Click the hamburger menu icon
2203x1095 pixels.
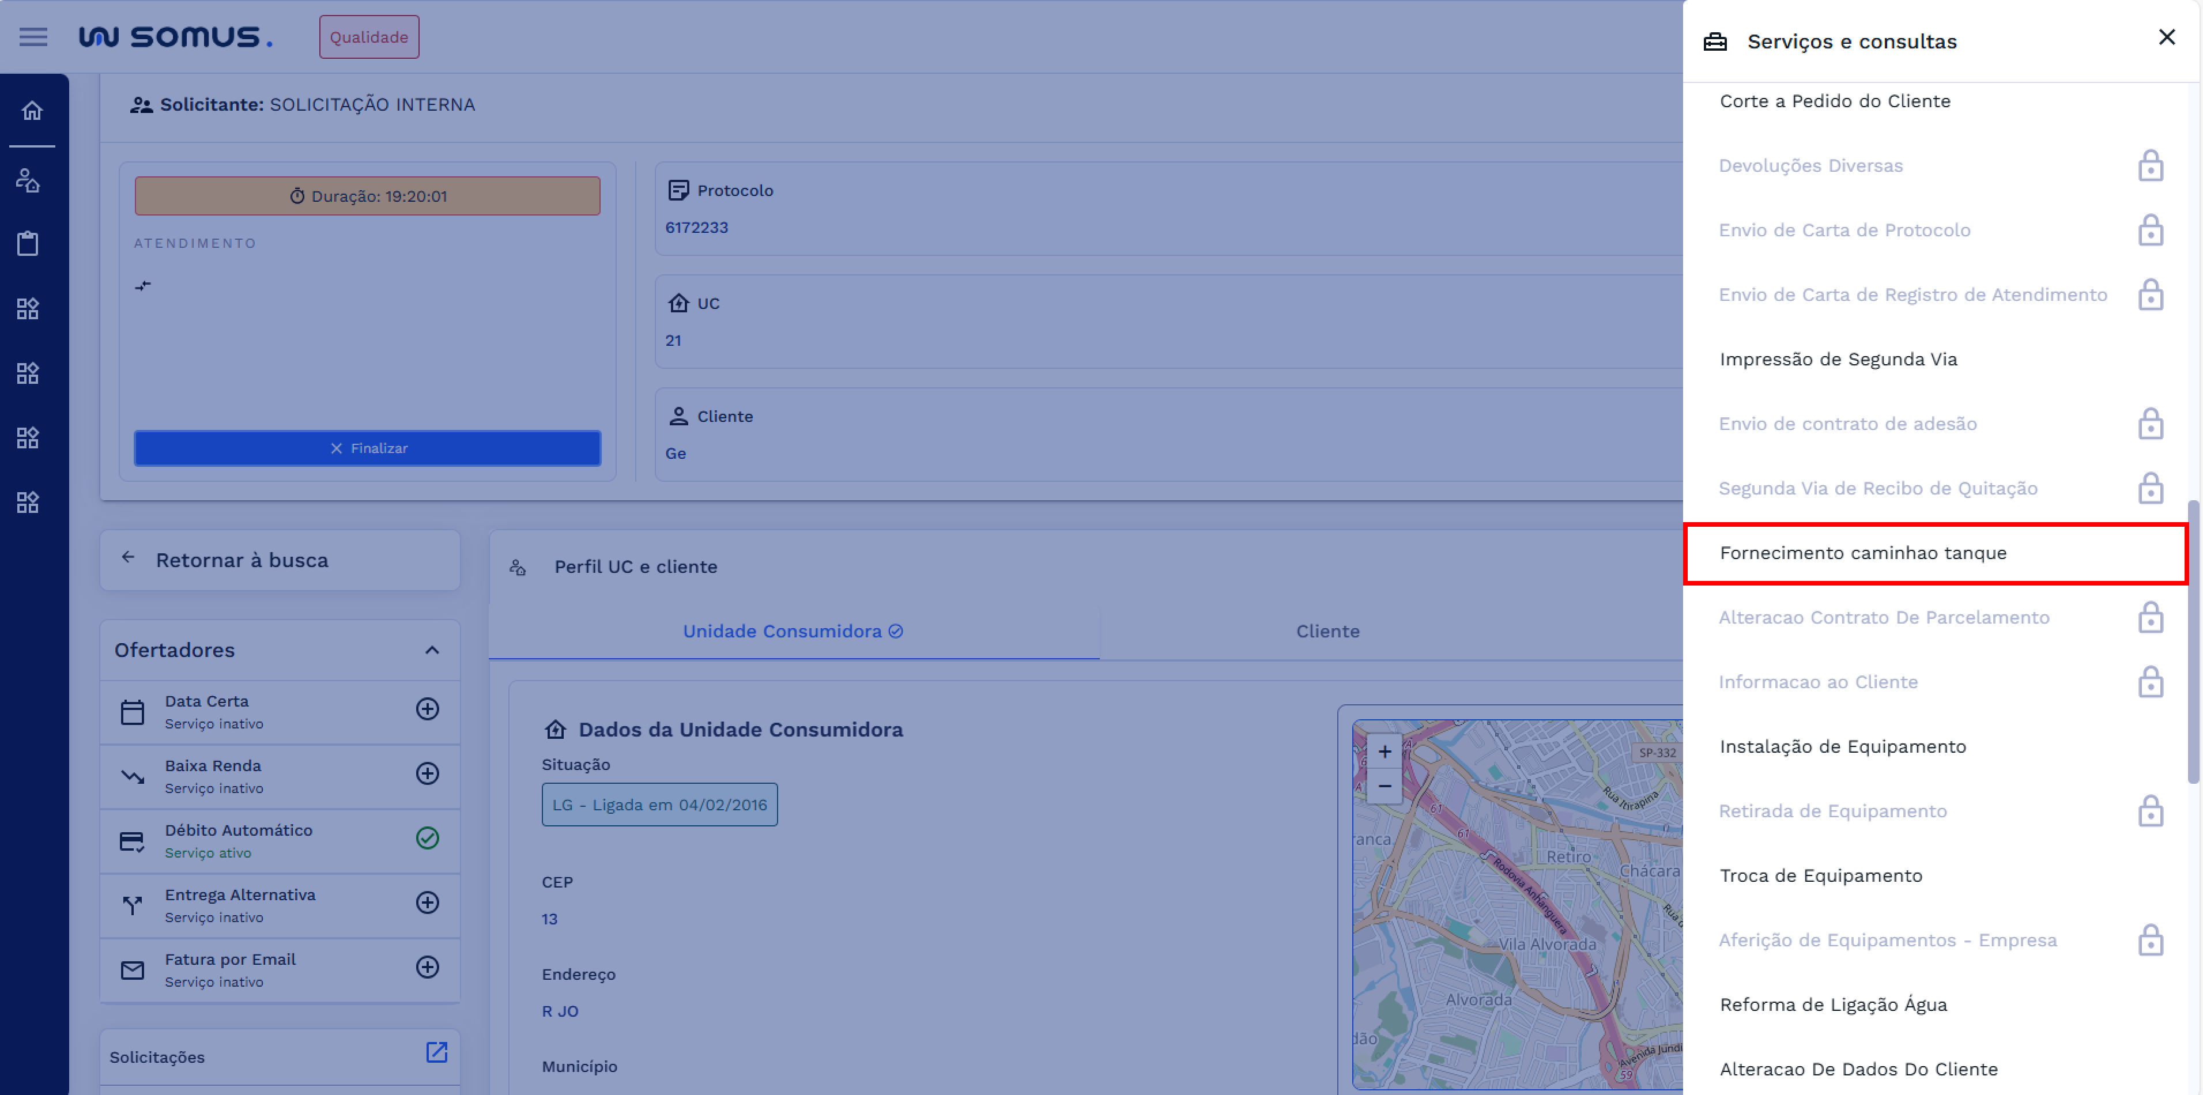(x=33, y=37)
